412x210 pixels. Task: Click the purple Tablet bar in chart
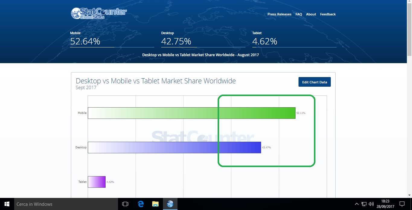(97, 182)
